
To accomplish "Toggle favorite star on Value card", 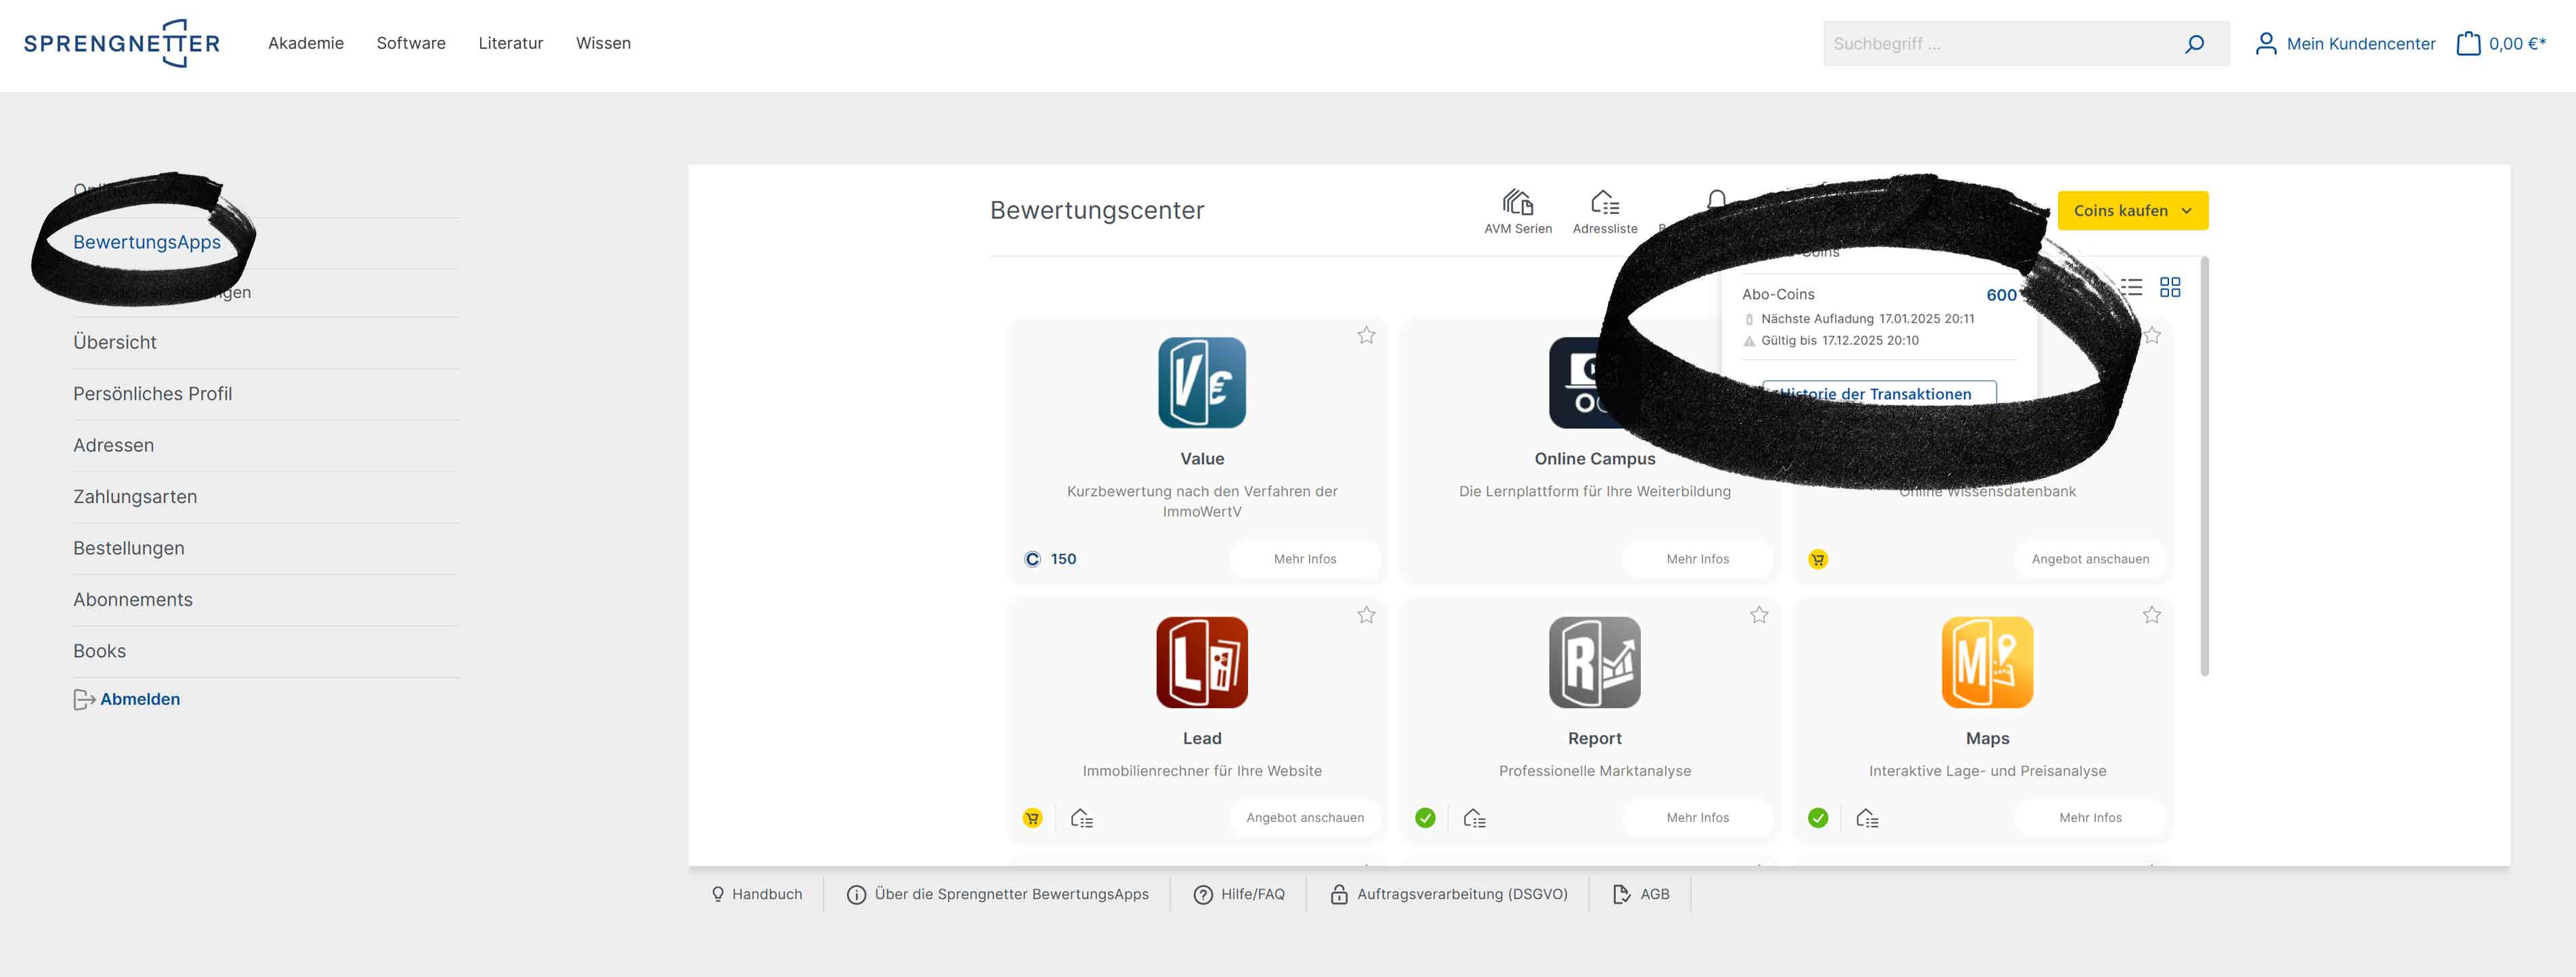I will (x=1366, y=336).
